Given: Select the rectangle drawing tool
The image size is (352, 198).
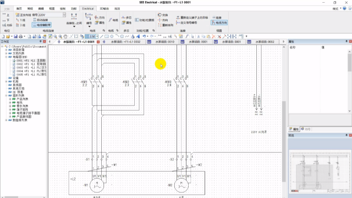Looking at the screenshot, I should click(107, 36).
